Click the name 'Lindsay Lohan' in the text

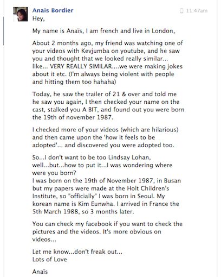(x=129, y=158)
